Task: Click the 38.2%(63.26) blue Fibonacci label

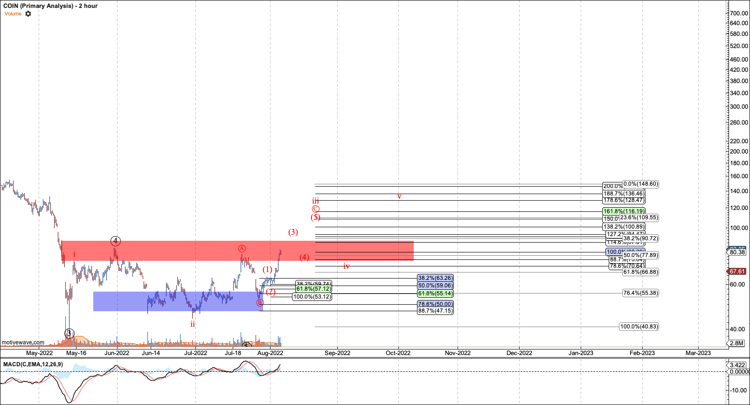Action: tap(435, 278)
